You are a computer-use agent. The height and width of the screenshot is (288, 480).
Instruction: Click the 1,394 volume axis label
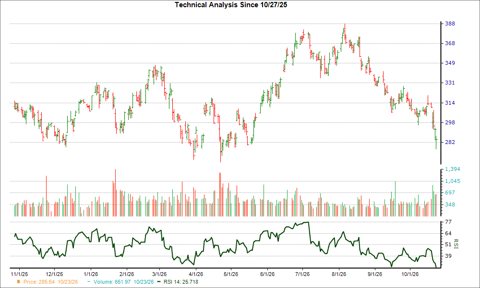(453, 169)
